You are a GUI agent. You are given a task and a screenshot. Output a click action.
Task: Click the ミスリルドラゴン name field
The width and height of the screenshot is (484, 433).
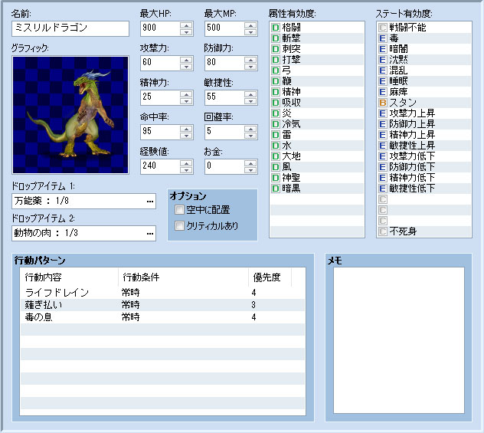pos(70,28)
